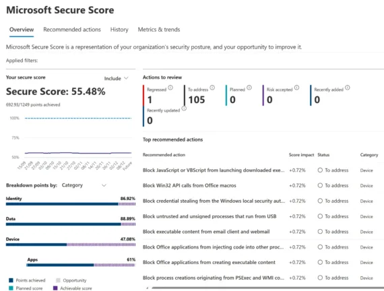The width and height of the screenshot is (384, 291).
Task: Select status circle for Block Win32 API row
Action: click(x=320, y=186)
